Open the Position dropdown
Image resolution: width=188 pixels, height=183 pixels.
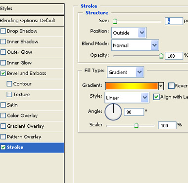click(129, 33)
